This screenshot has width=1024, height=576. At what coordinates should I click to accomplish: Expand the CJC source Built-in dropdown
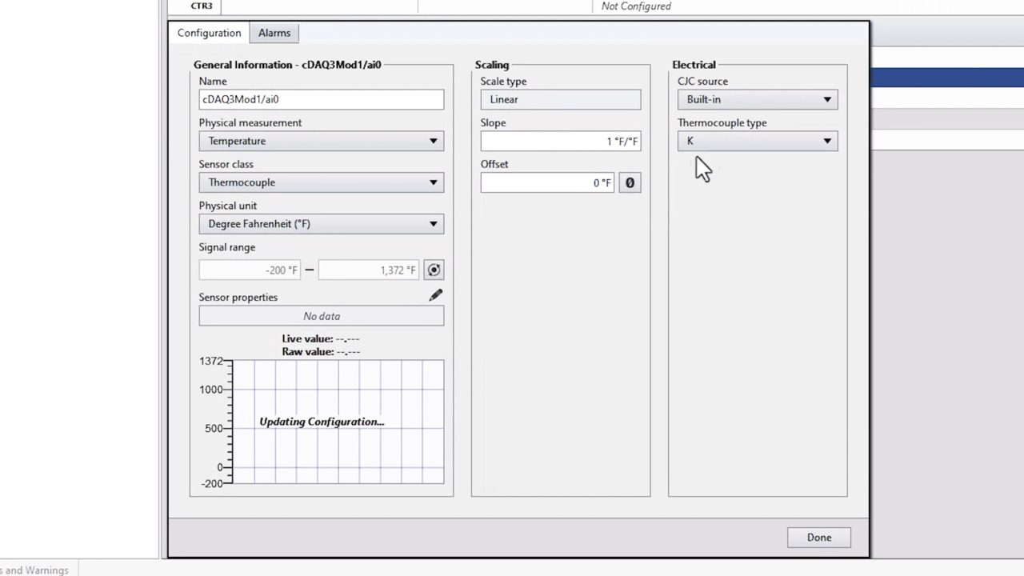pos(757,99)
